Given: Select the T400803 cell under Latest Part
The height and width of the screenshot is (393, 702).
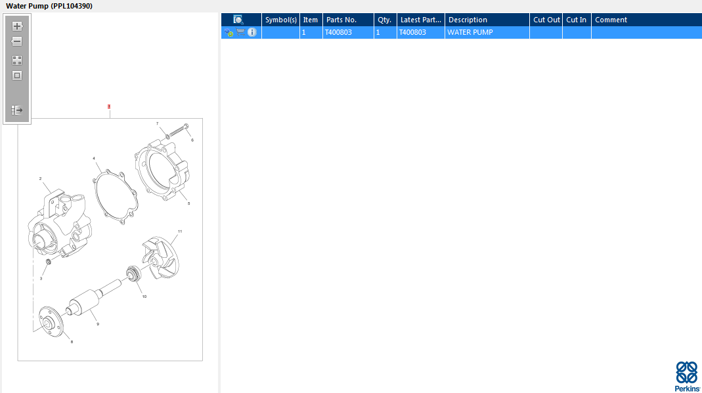Looking at the screenshot, I should click(x=421, y=32).
